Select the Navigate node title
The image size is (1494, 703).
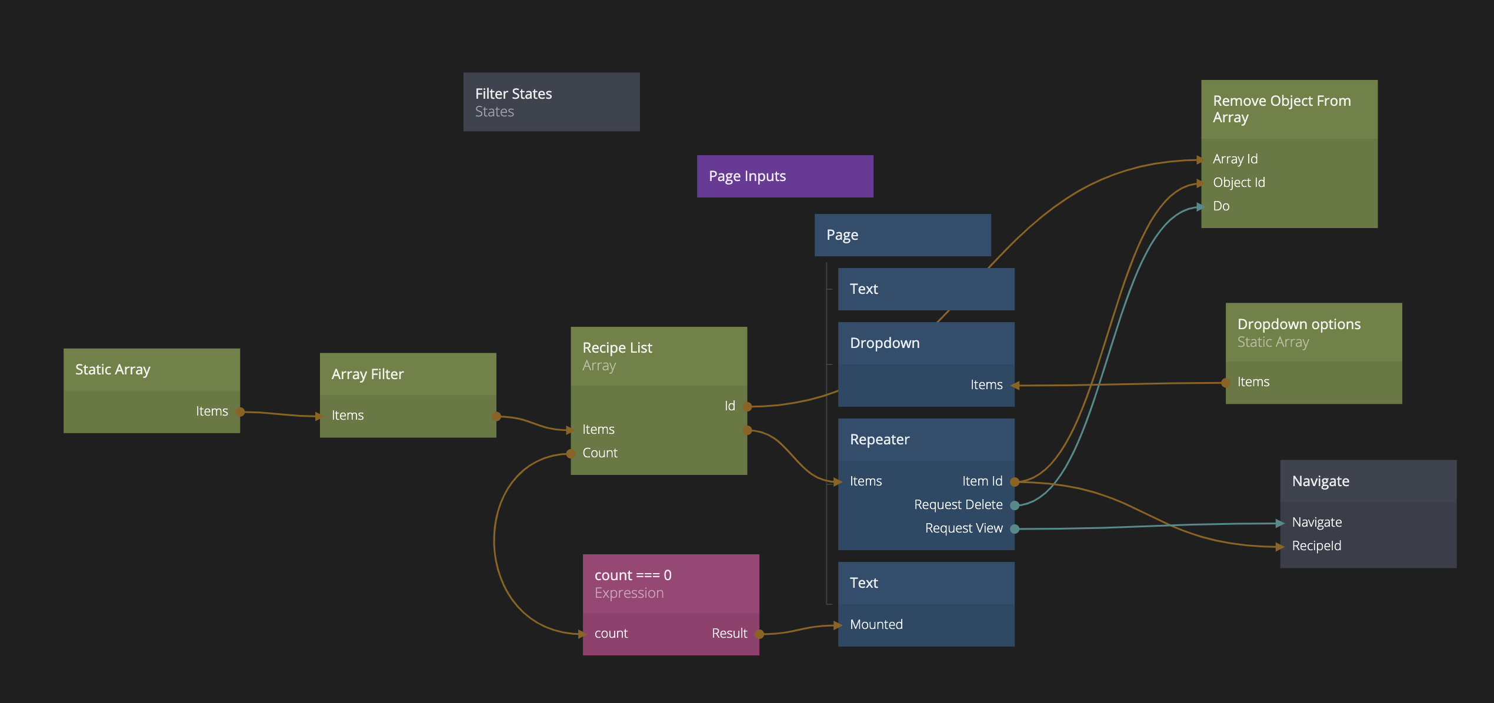pyautogui.click(x=1368, y=481)
